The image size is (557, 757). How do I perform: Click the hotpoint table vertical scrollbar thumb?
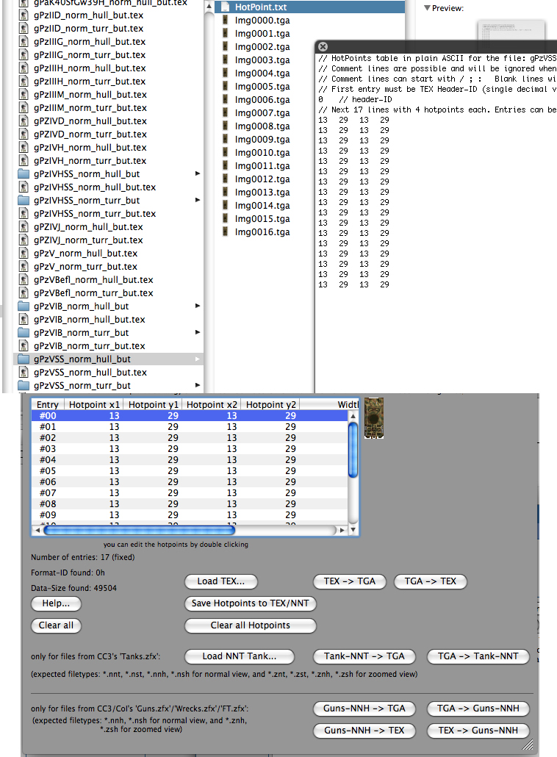353,450
